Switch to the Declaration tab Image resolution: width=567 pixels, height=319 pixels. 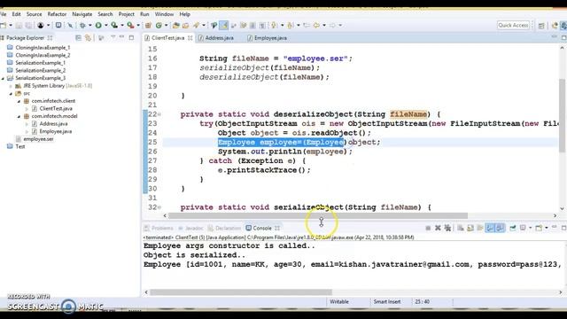[x=224, y=228]
